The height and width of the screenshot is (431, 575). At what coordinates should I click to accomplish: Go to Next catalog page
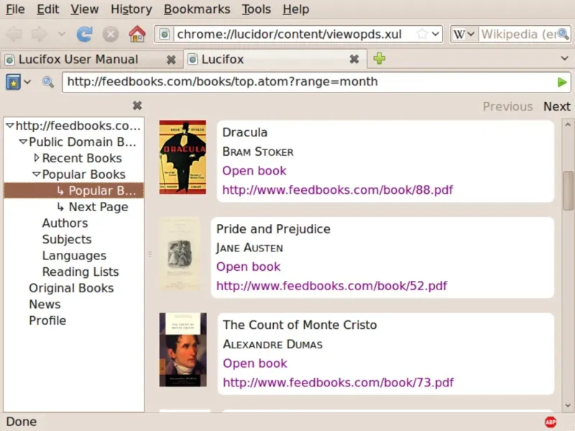coord(556,106)
